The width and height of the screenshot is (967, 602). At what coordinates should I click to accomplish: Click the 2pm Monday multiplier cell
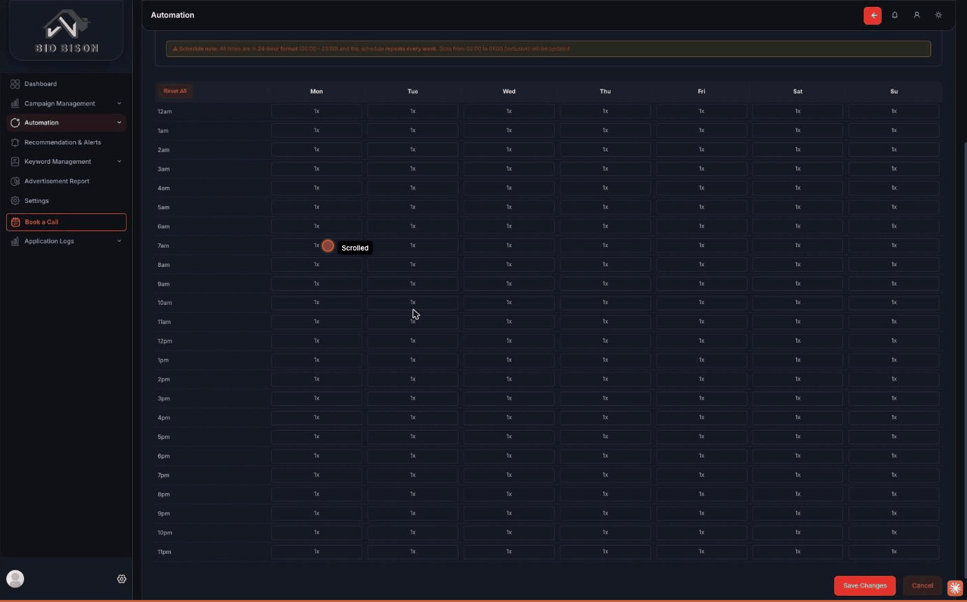click(x=317, y=379)
